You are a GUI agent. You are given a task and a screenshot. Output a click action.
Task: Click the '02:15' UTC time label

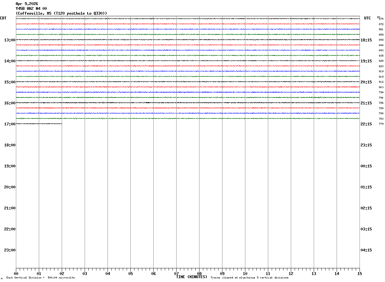pyautogui.click(x=366, y=208)
